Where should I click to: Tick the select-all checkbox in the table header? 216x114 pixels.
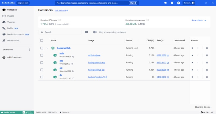point(42,40)
